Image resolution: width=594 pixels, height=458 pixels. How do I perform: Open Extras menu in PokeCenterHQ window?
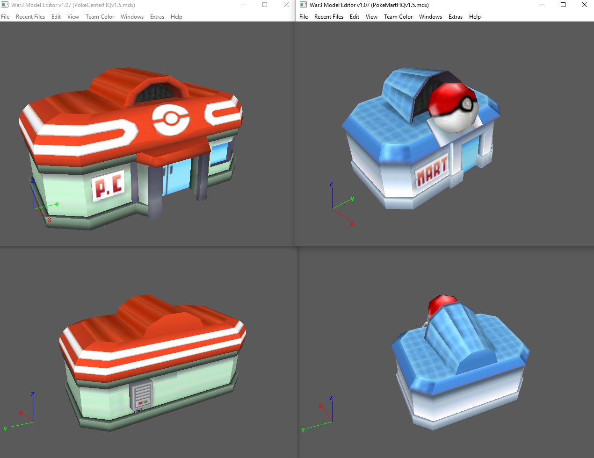(157, 17)
